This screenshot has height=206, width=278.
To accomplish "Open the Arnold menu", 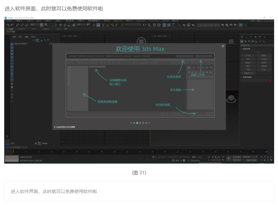I will 165,21.
